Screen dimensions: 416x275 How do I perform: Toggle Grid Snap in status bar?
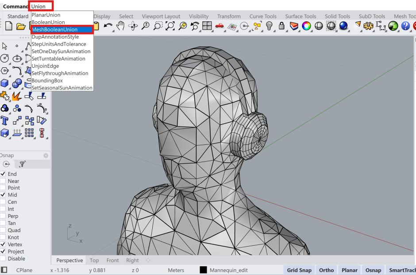tap(299, 270)
